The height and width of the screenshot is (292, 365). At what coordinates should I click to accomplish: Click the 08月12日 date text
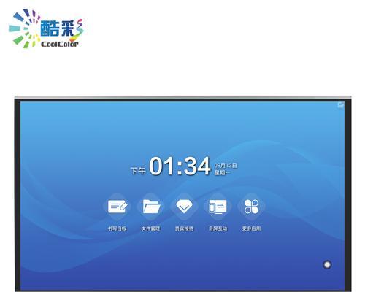(x=226, y=166)
